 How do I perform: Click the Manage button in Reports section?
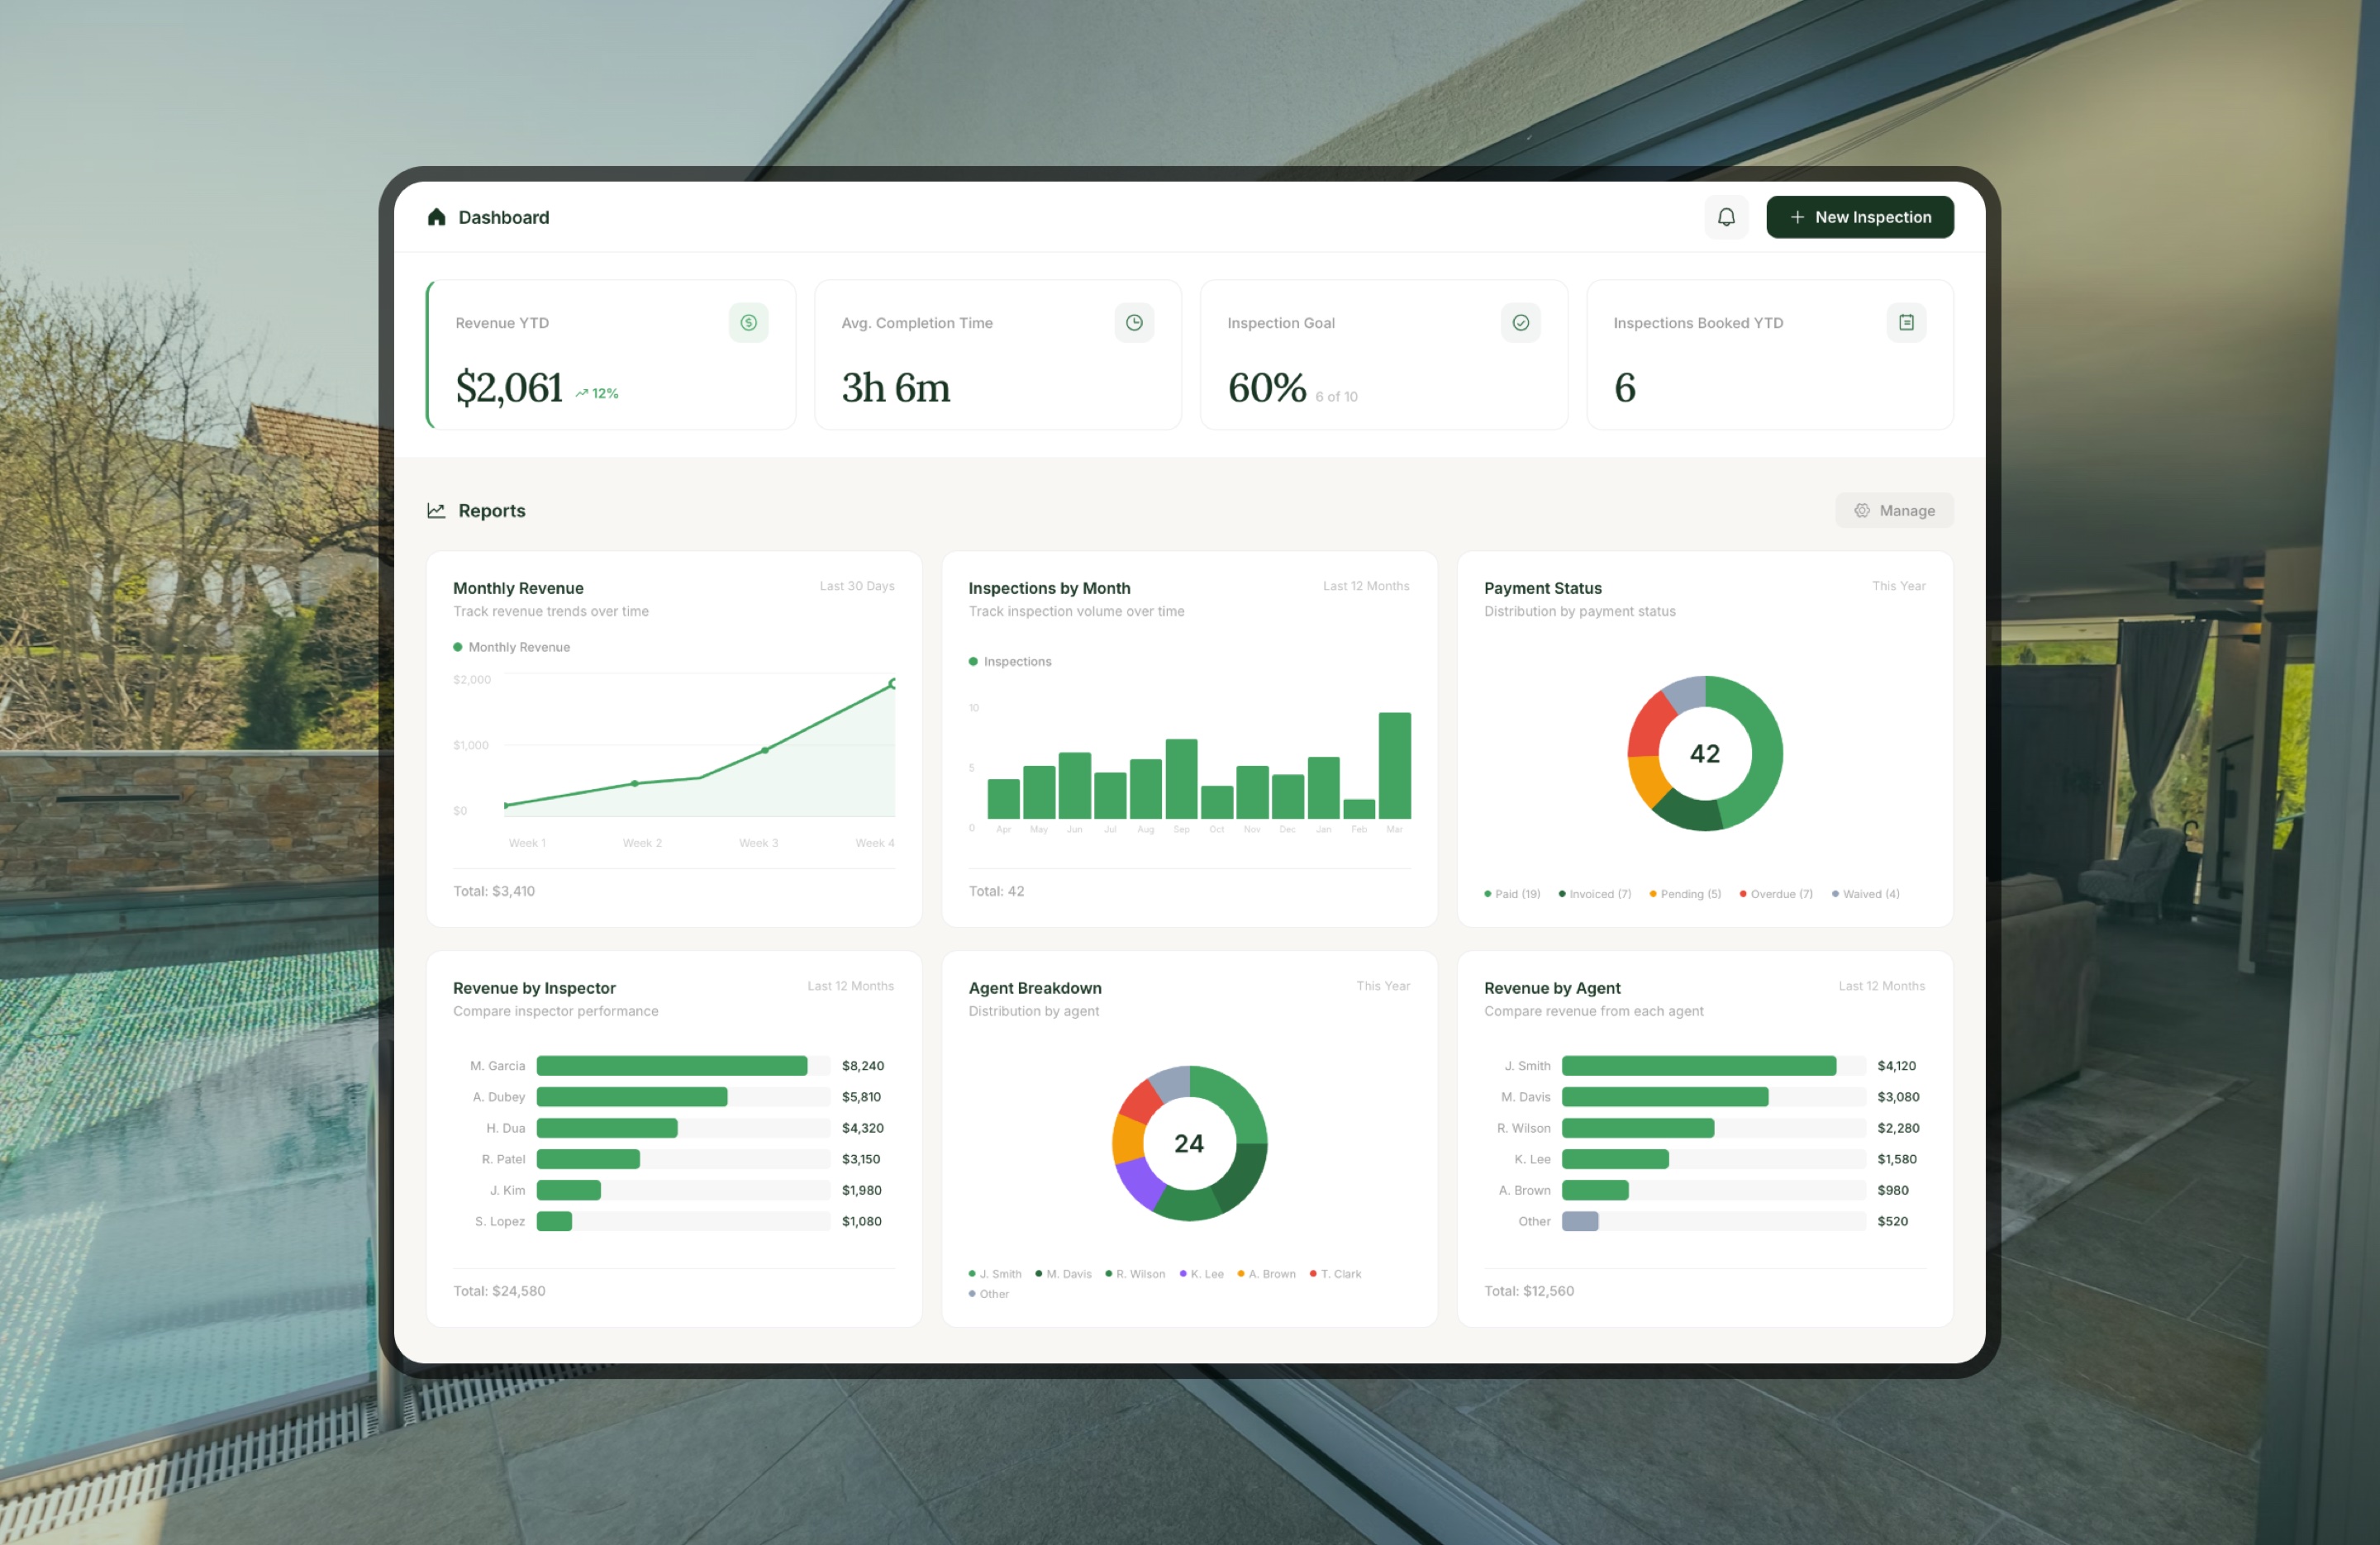pos(1893,510)
